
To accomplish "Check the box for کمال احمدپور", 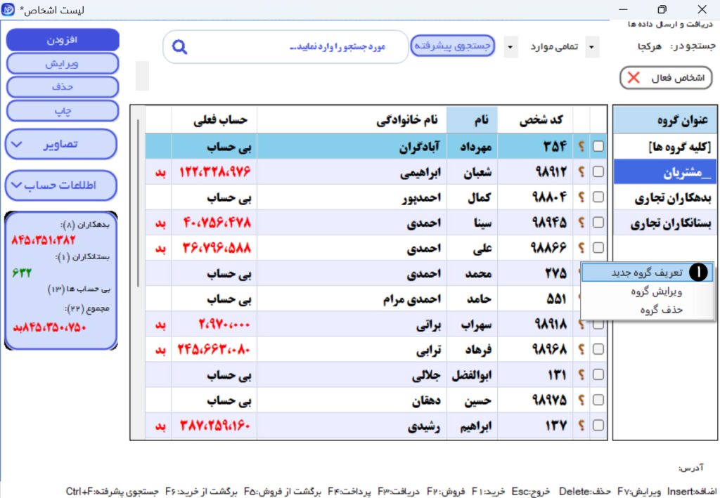I will (598, 197).
